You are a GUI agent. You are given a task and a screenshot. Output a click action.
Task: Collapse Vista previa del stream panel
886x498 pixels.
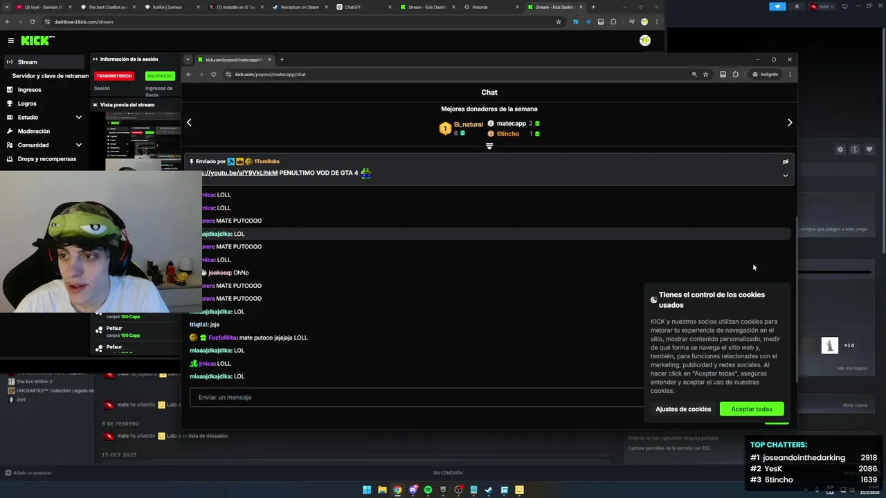[x=96, y=104]
